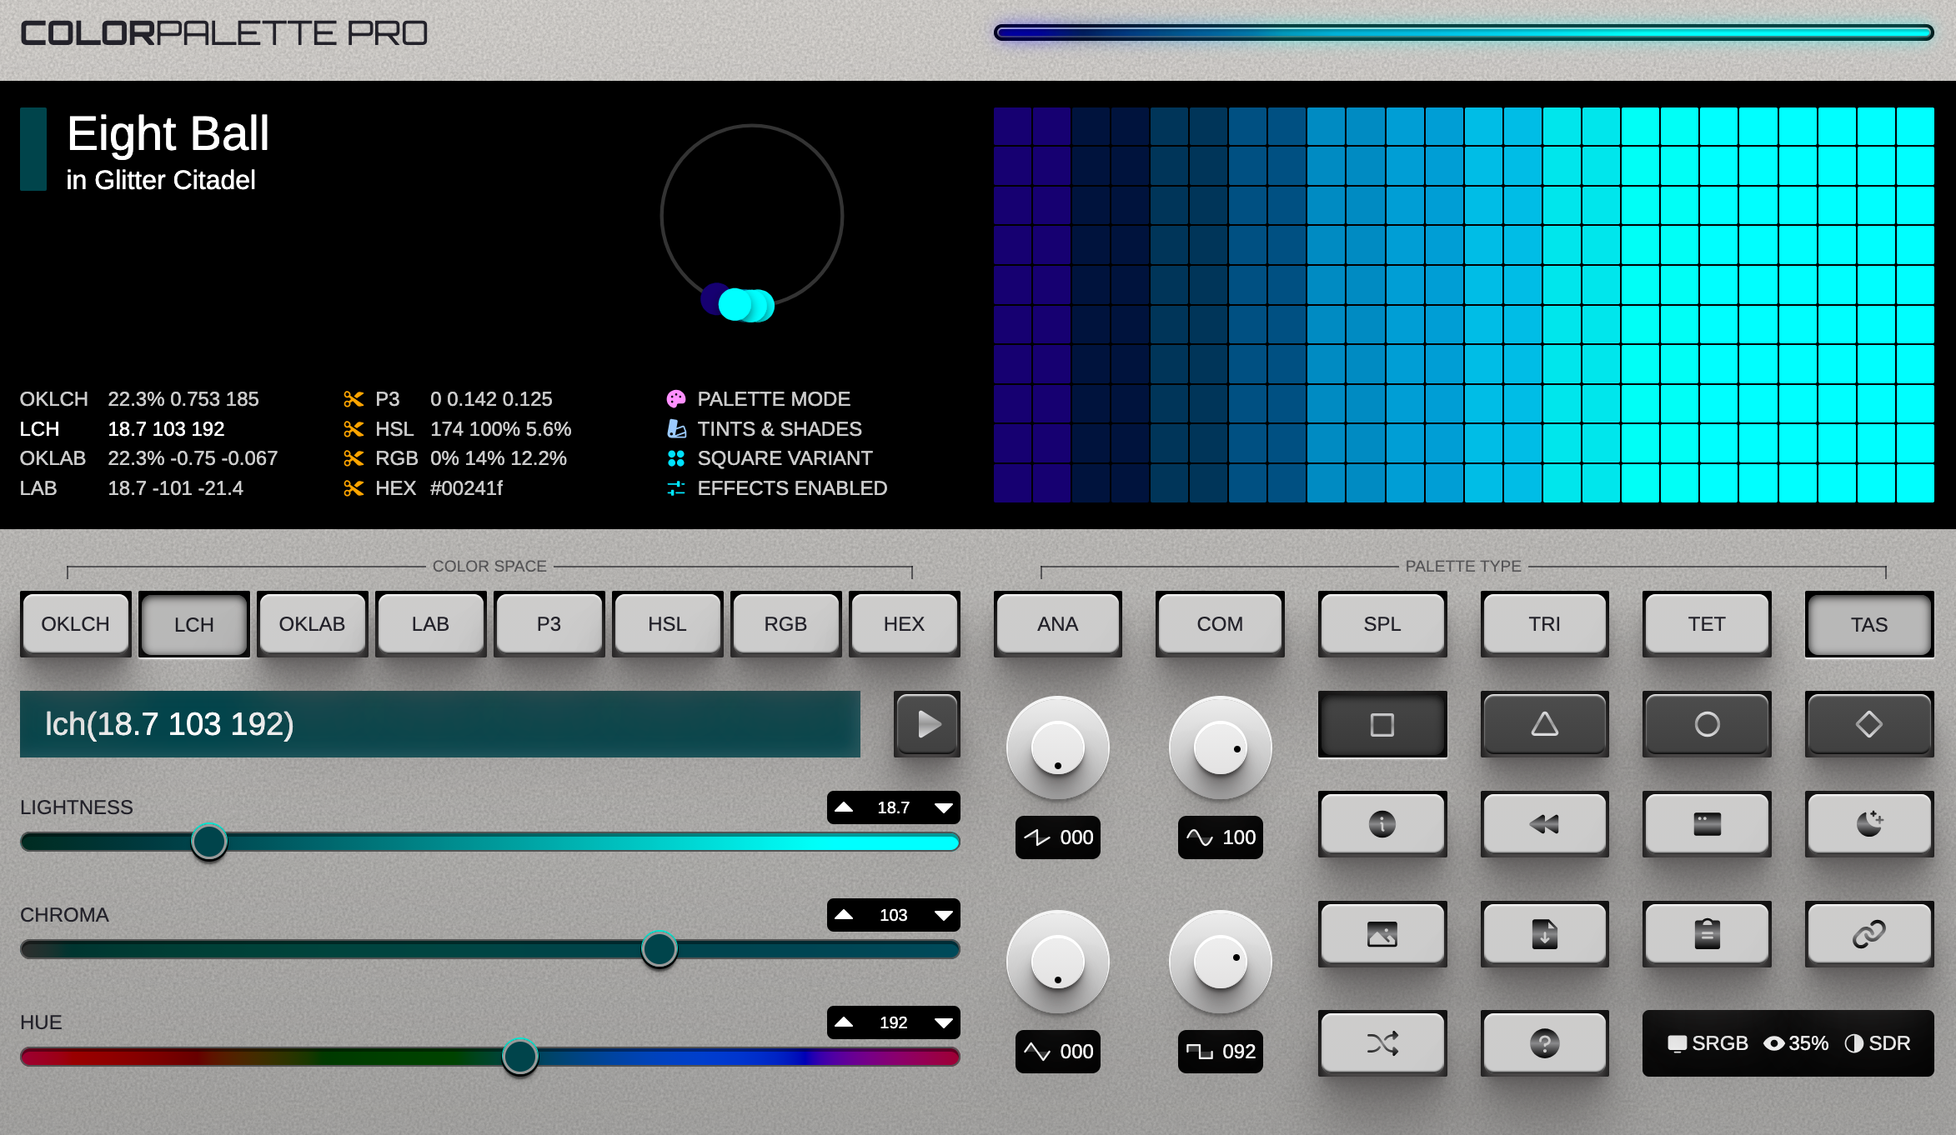The width and height of the screenshot is (1956, 1135).
Task: Open the help dialog
Action: [x=1544, y=1042]
